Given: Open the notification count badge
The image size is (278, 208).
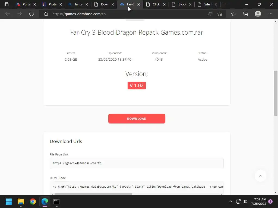Looking at the screenshot, I should click(x=270, y=201).
